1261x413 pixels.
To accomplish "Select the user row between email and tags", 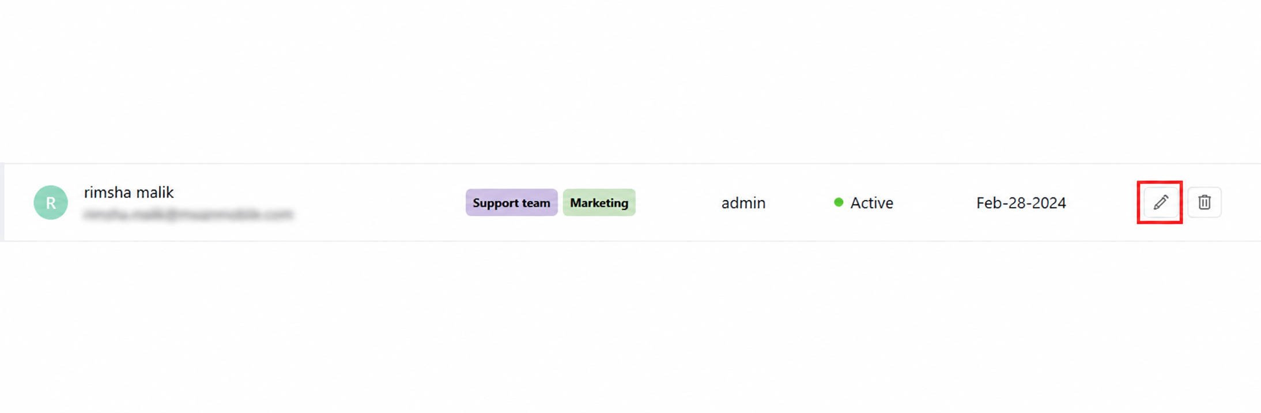I will click(380, 202).
